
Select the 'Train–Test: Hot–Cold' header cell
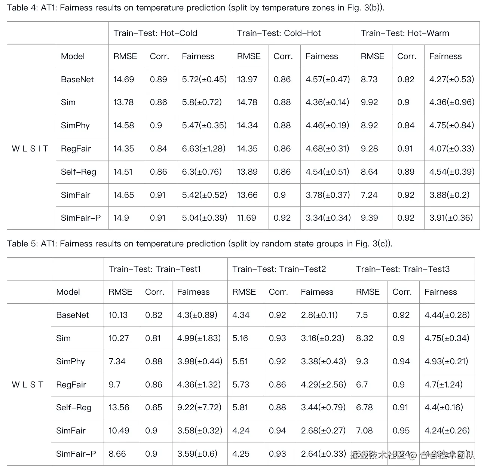click(155, 33)
